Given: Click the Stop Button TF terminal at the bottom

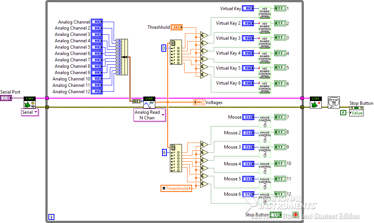Looking at the screenshot, I should pos(276,214).
